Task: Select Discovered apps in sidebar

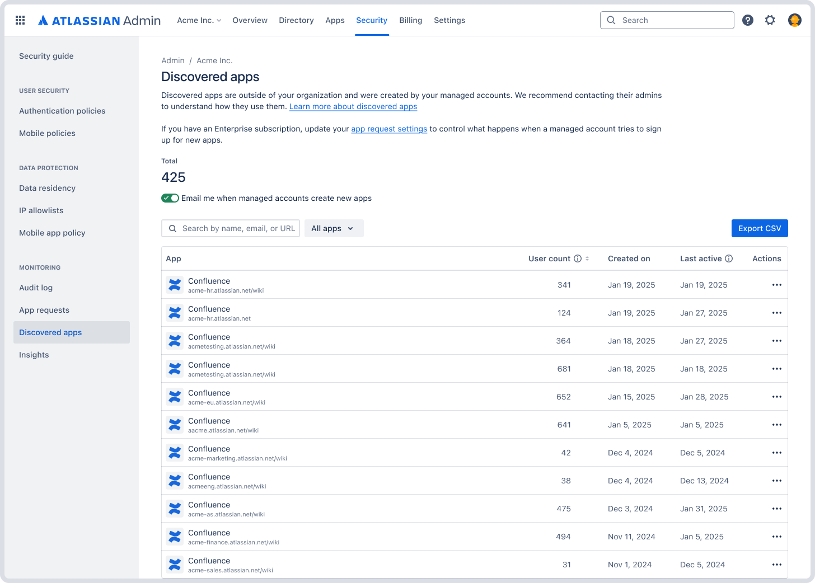Action: (72, 332)
